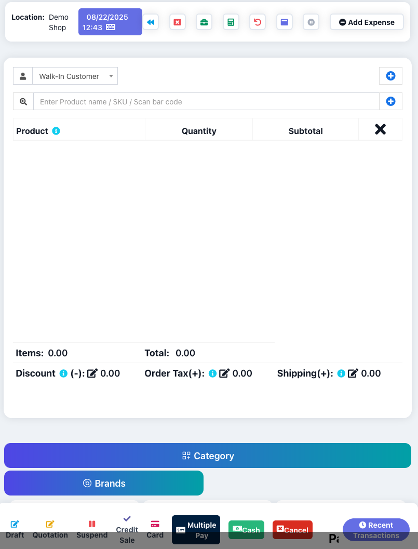Click the purple fullscreen window icon

coord(284,22)
